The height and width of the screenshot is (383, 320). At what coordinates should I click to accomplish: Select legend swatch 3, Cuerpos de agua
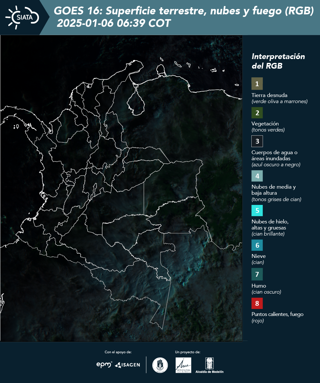pos(257,141)
